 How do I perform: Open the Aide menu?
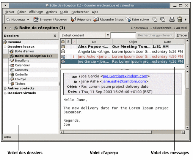95,12
